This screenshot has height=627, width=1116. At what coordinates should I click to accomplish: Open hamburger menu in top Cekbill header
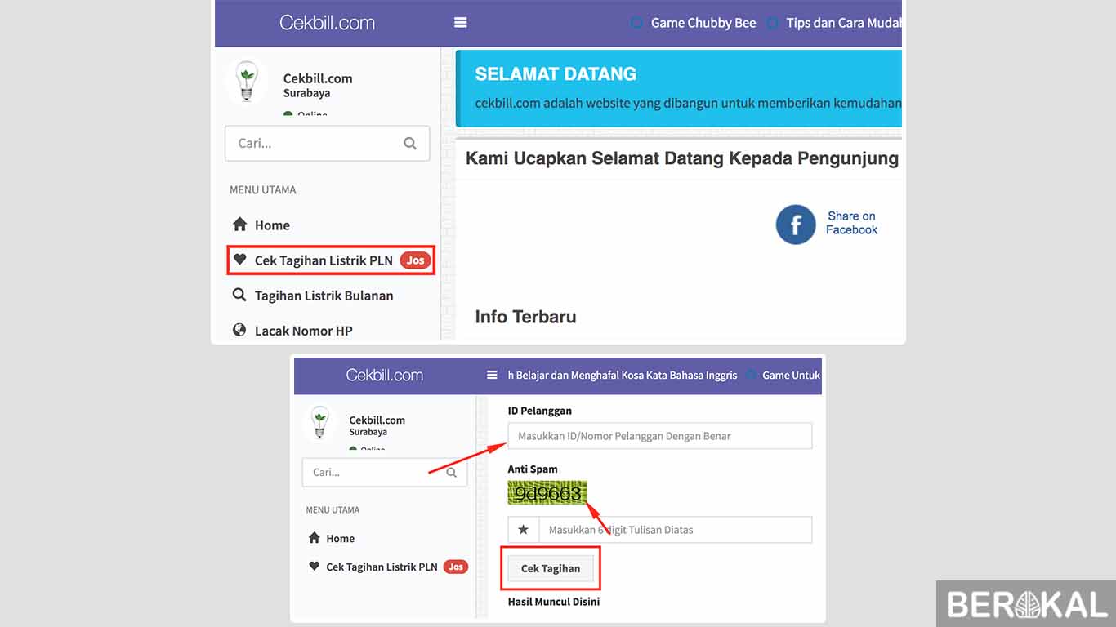coord(461,23)
